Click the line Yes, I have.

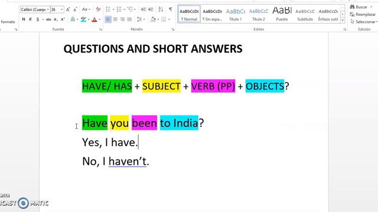pyautogui.click(x=110, y=143)
